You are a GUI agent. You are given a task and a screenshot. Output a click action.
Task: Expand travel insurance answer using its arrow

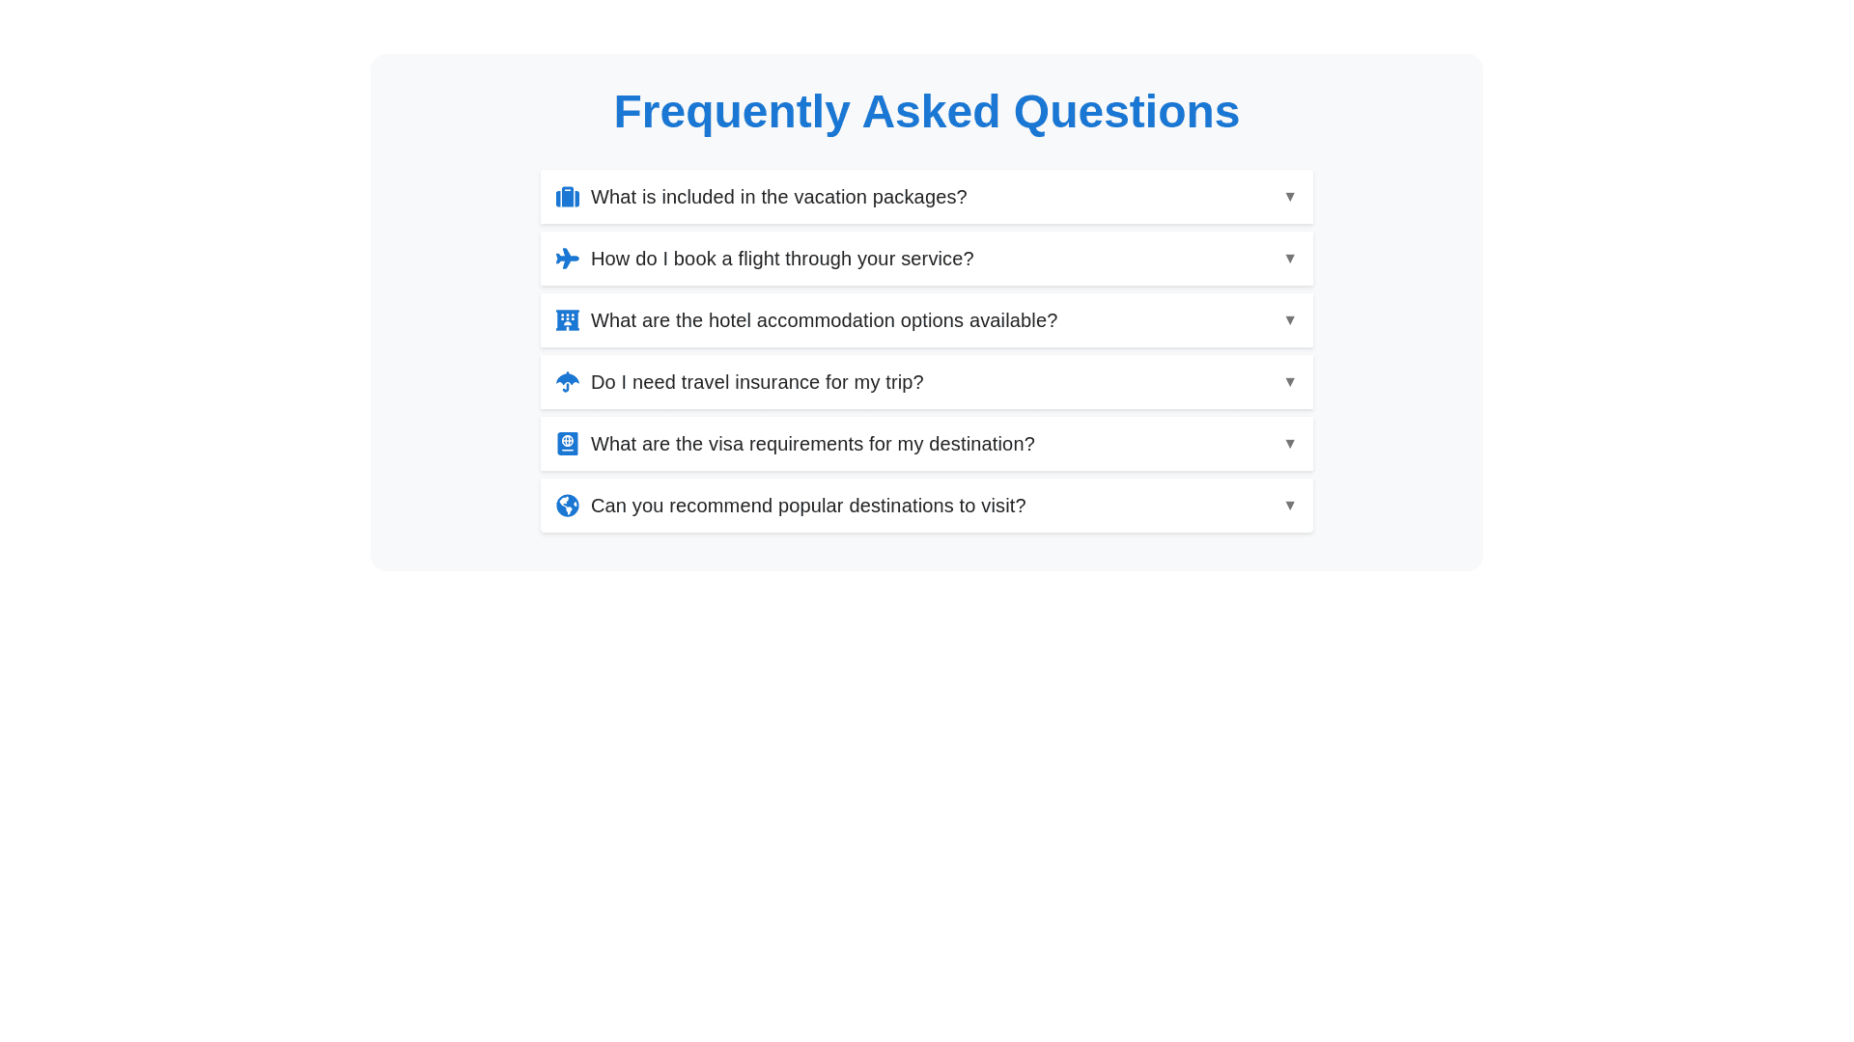click(1289, 382)
